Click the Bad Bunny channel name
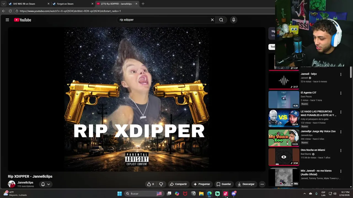The image size is (353, 198). point(306,154)
